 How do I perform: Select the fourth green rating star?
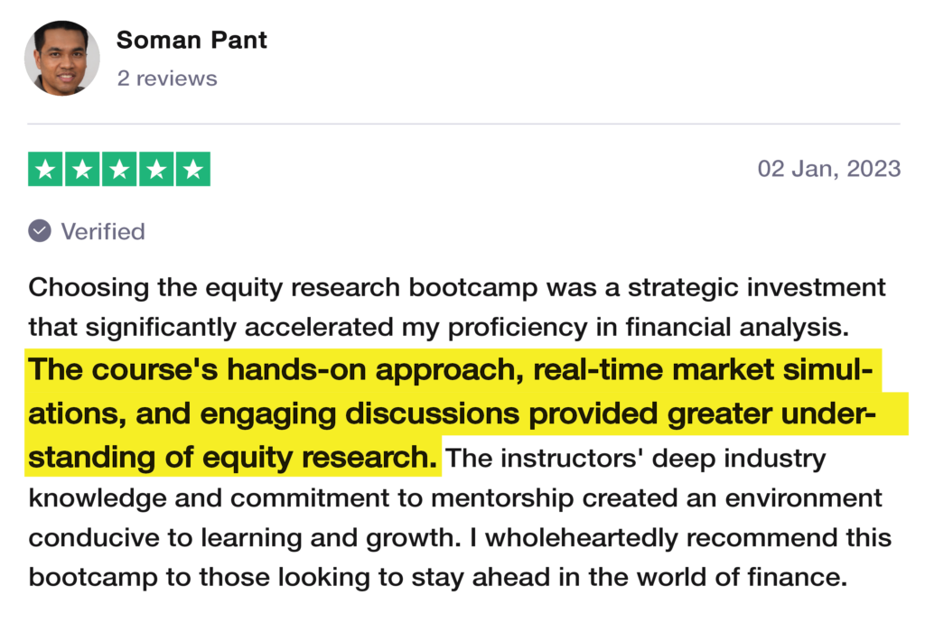155,170
